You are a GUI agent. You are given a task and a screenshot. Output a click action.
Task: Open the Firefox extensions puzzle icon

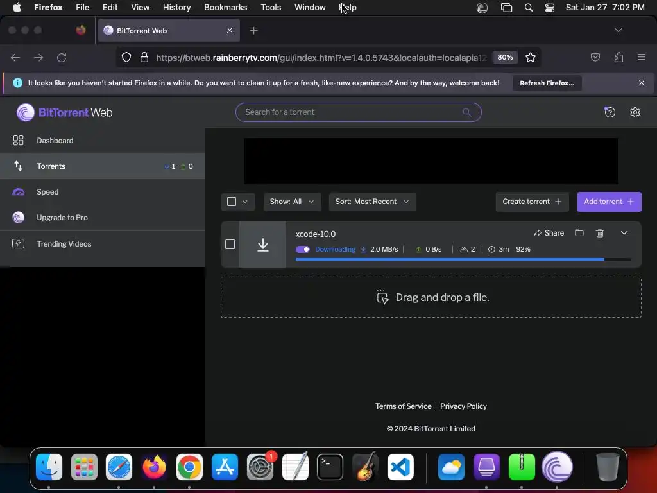pos(619,57)
